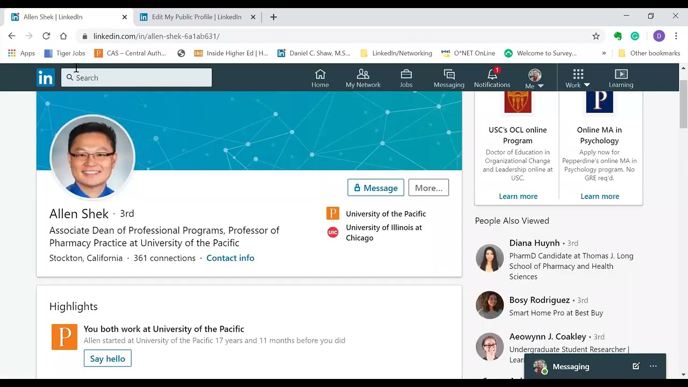Open My Network icon
This screenshot has height=387, width=688.
[363, 78]
